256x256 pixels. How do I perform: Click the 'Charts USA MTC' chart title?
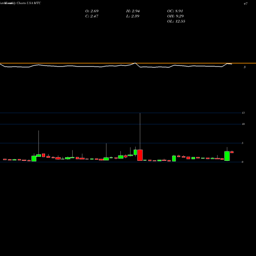click(x=29, y=3)
